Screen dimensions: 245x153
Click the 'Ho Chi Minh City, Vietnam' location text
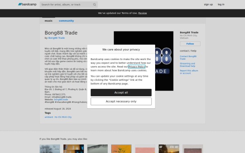189,37
